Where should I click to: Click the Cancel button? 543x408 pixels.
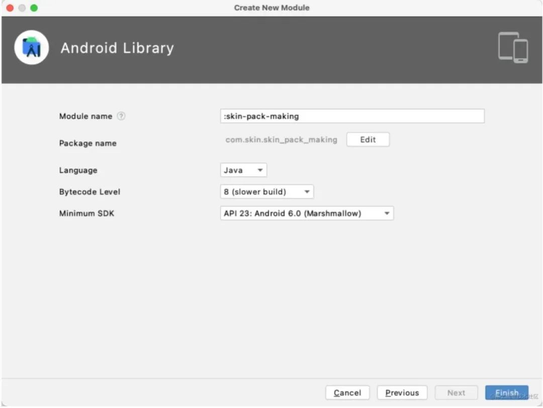point(347,392)
